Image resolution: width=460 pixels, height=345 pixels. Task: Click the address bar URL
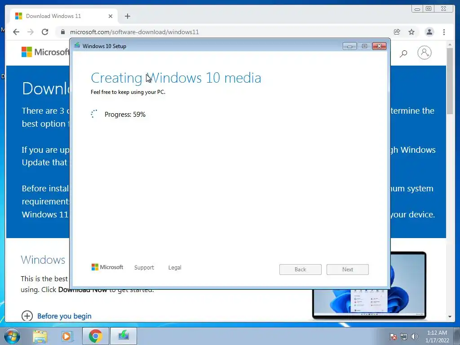pyautogui.click(x=134, y=32)
